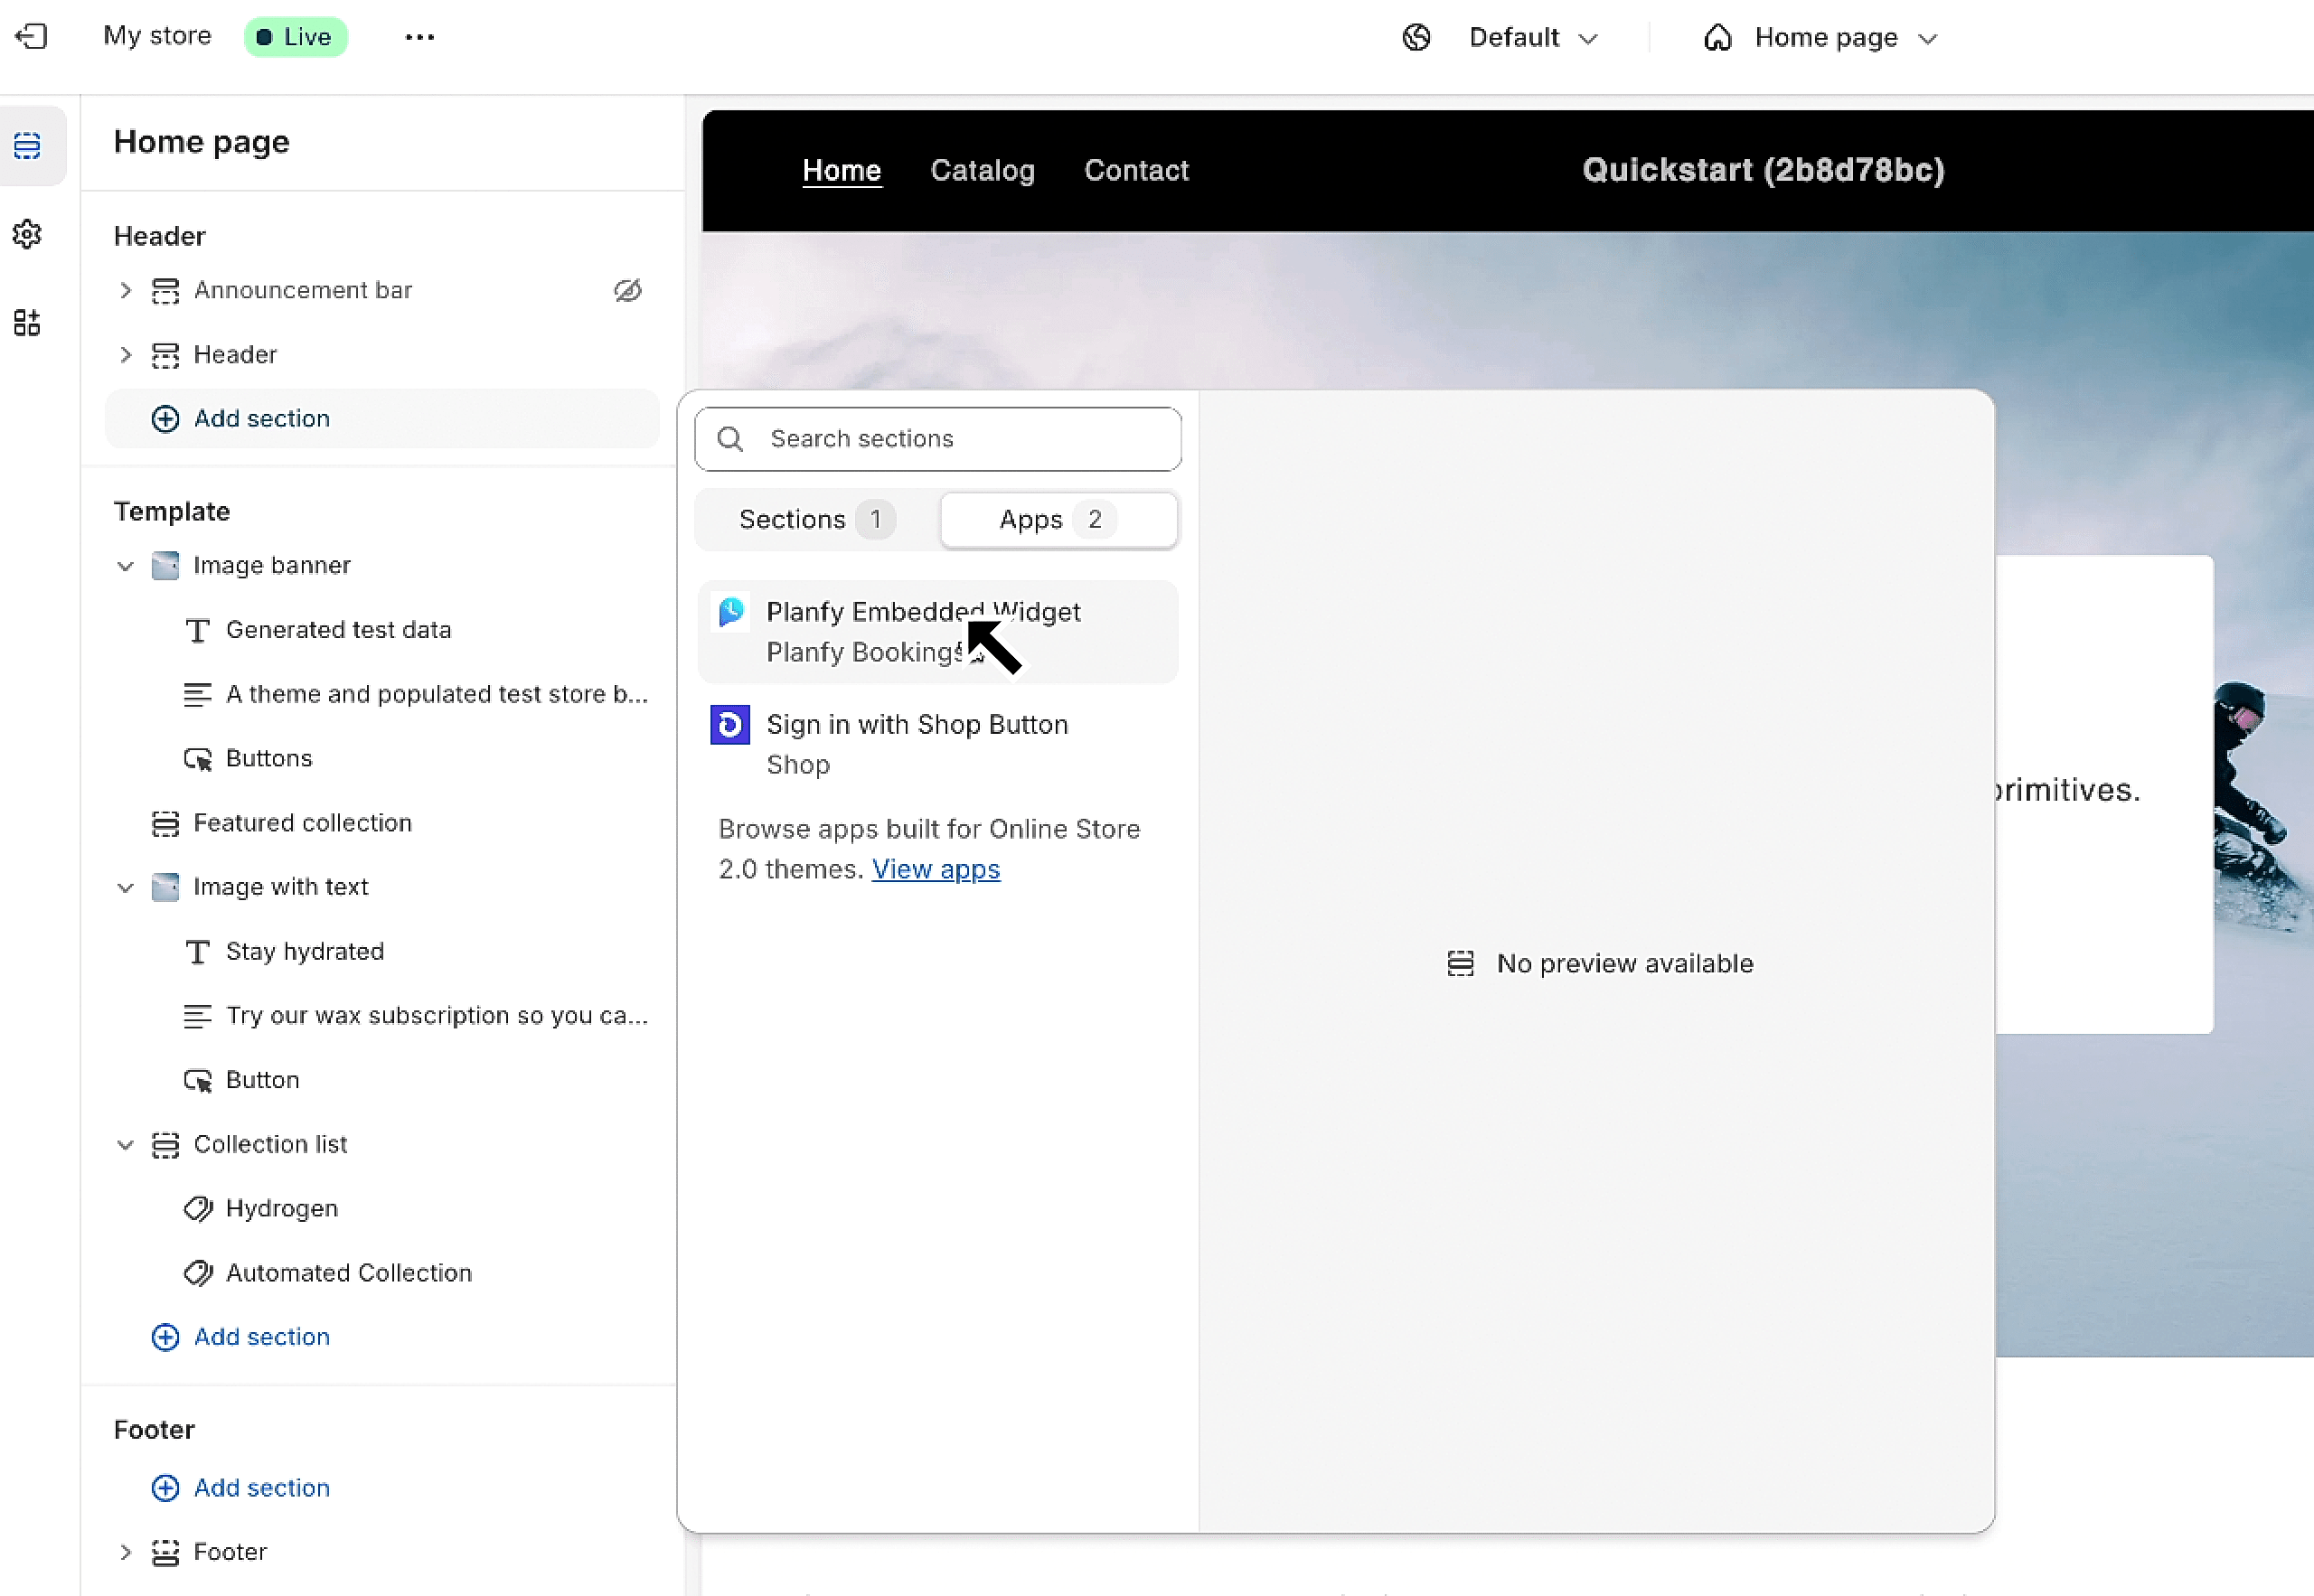Follow the View apps link
Image resolution: width=2314 pixels, height=1596 pixels.
(x=936, y=869)
